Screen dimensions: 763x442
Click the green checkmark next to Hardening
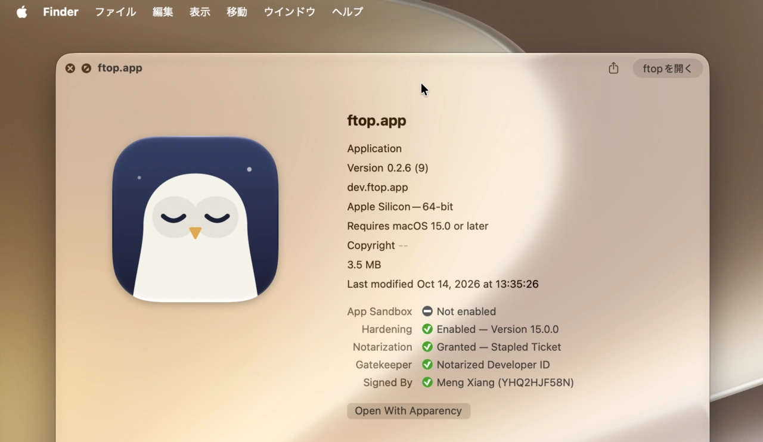427,329
